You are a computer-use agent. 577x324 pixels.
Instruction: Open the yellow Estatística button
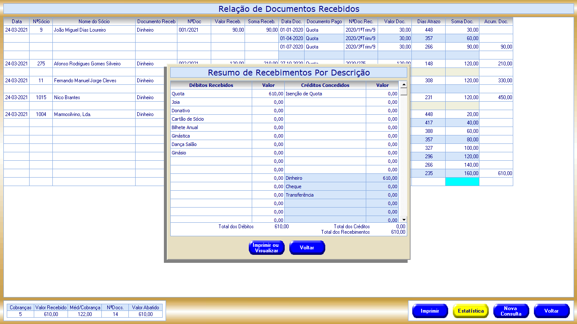point(471,311)
